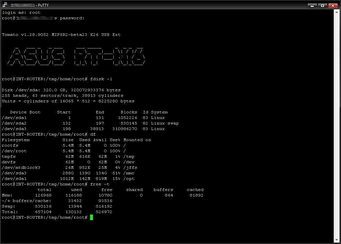Screen dimensions: 341x244
Task: Click the 'Units = cylinders of 16065' line
Action: [68, 101]
